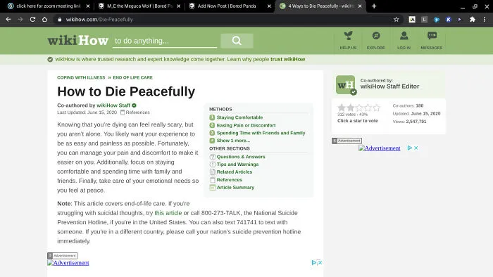Close the sidebar advertisement with X

pos(416,148)
